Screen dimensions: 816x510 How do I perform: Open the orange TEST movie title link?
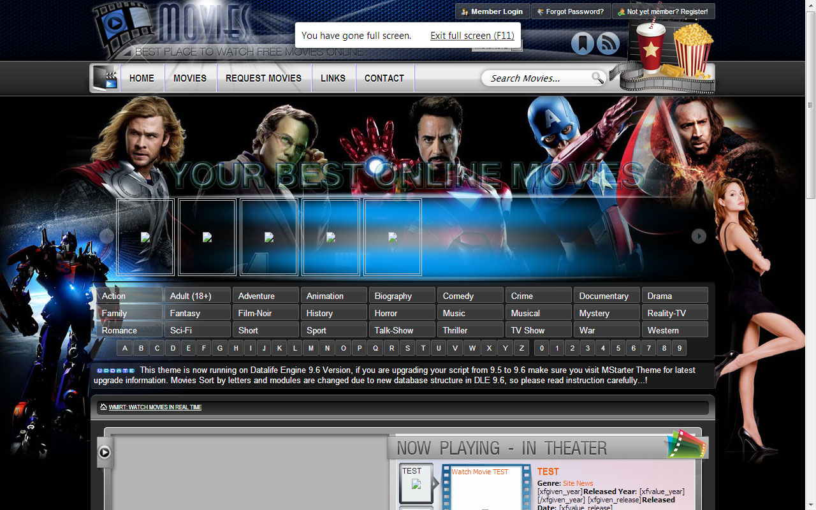(x=548, y=472)
